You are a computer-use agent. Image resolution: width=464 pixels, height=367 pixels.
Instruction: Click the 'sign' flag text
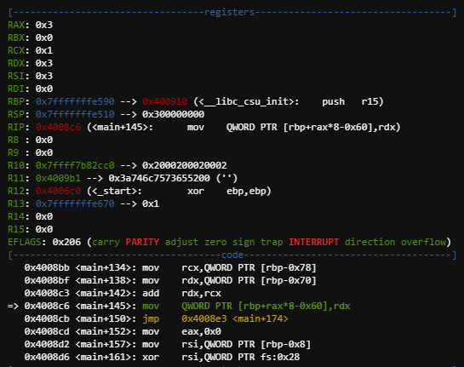(x=243, y=242)
